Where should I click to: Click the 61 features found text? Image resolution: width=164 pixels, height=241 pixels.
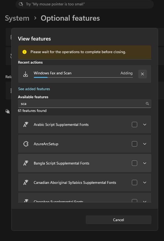point(32,111)
